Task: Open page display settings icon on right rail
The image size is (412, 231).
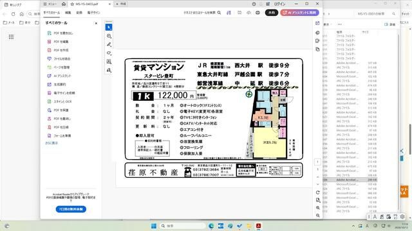Action: (317, 200)
